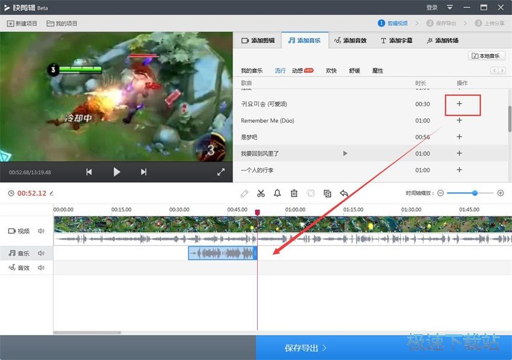
Task: Select 魔性 music category
Action: 378,71
